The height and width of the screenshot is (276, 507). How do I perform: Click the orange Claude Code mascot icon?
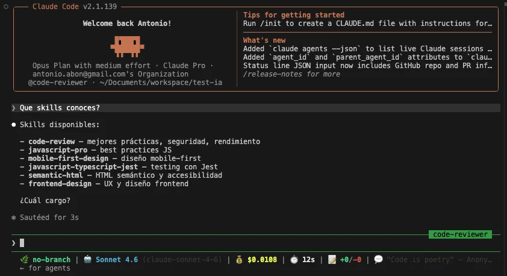[127, 46]
